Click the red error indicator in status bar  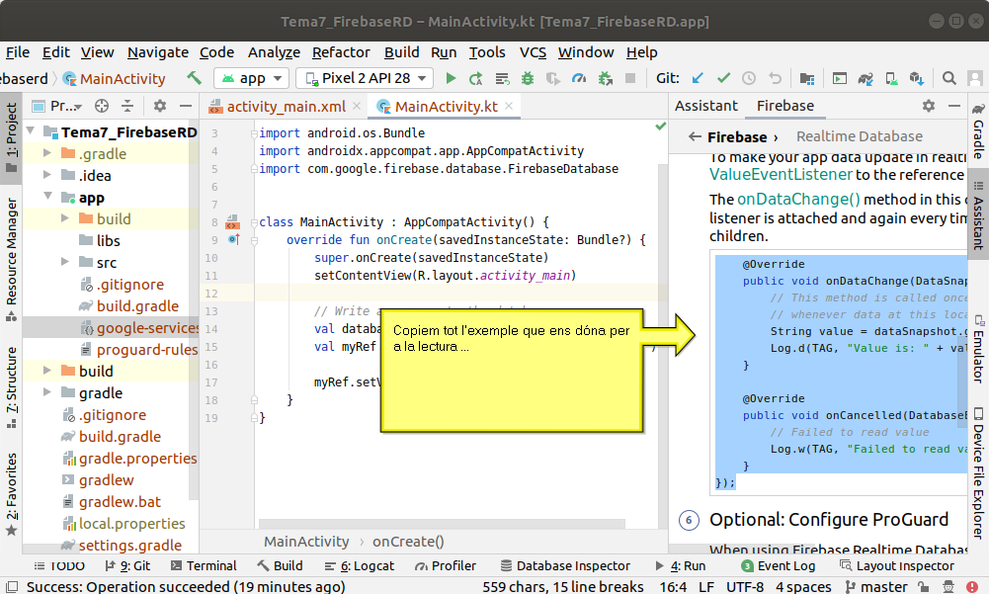pos(972,586)
